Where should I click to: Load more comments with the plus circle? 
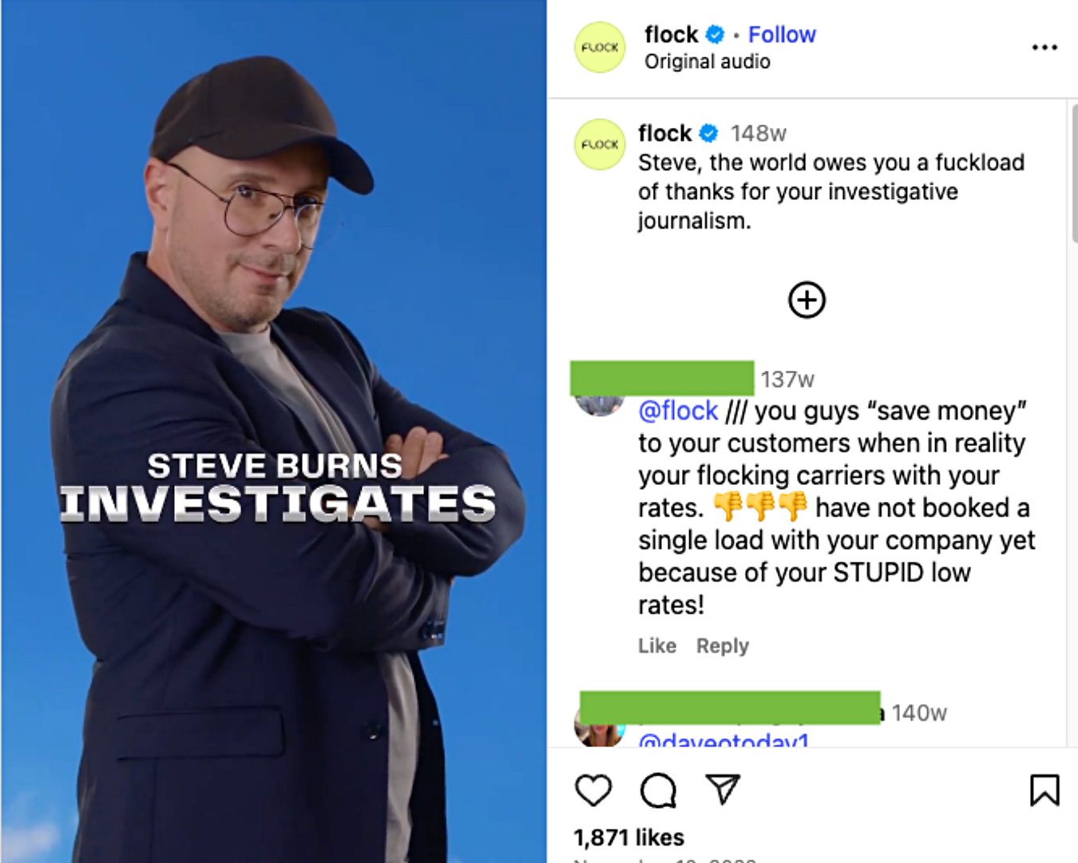pos(807,300)
